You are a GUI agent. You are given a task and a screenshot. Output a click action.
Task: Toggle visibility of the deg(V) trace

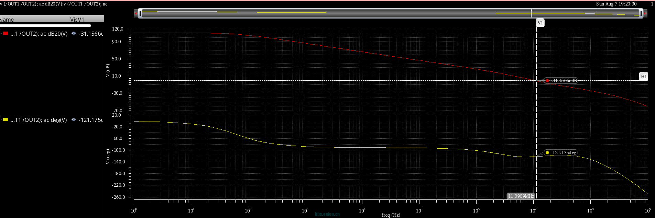74,120
